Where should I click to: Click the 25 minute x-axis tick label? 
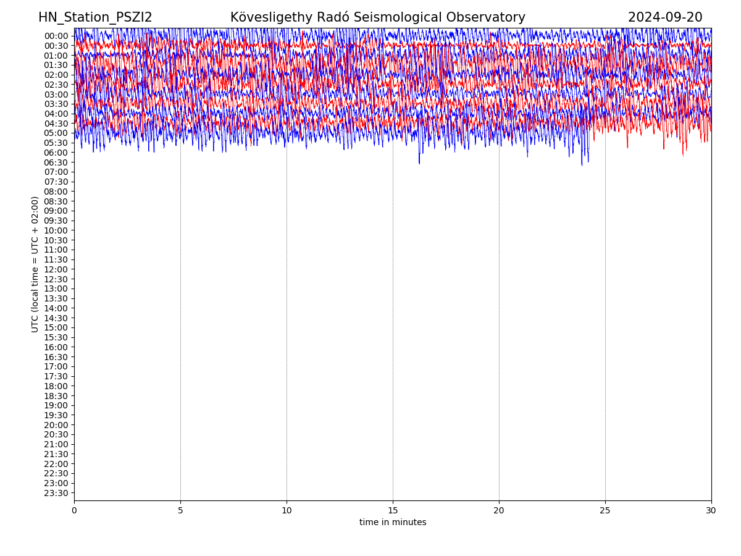coord(605,511)
